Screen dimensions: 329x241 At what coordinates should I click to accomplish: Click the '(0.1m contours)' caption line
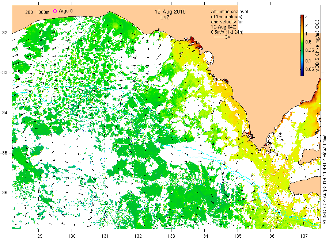click(227, 17)
